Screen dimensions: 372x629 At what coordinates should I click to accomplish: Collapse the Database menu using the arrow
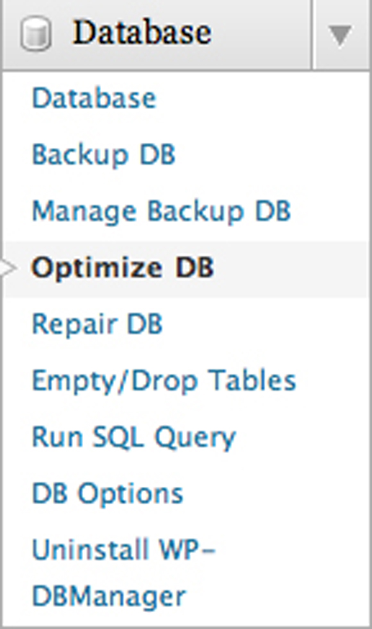pos(340,35)
